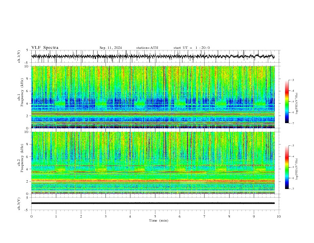
Task: Click time axis tick label "1"
Action: (x=56, y=216)
